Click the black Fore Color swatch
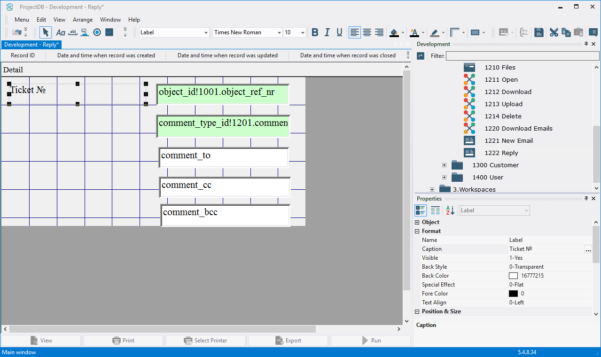Screen dimensions: 601x357 click(x=513, y=294)
